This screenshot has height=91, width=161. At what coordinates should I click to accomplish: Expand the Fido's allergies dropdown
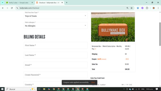pos(56,26)
